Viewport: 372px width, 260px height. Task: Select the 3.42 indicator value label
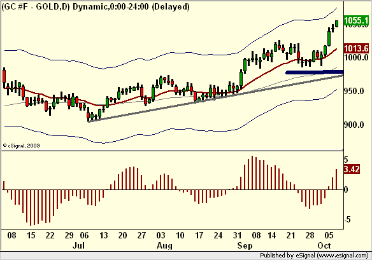352,169
